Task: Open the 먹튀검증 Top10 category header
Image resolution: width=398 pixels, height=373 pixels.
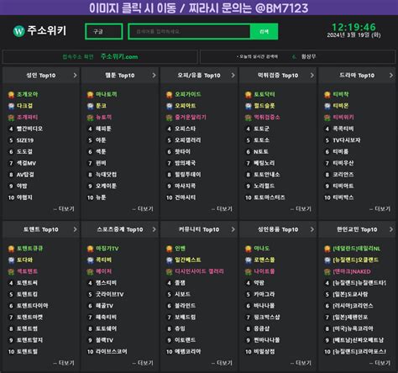Action: click(x=278, y=76)
